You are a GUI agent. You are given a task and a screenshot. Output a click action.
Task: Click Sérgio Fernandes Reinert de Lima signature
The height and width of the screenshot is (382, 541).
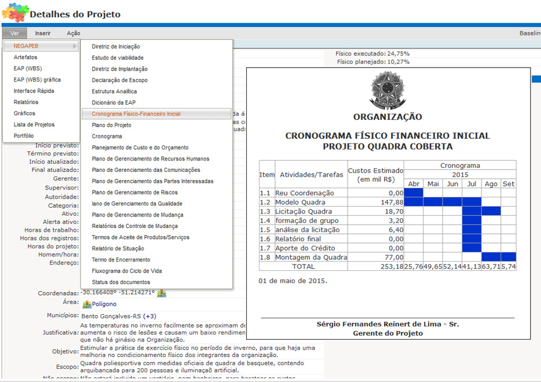point(388,324)
